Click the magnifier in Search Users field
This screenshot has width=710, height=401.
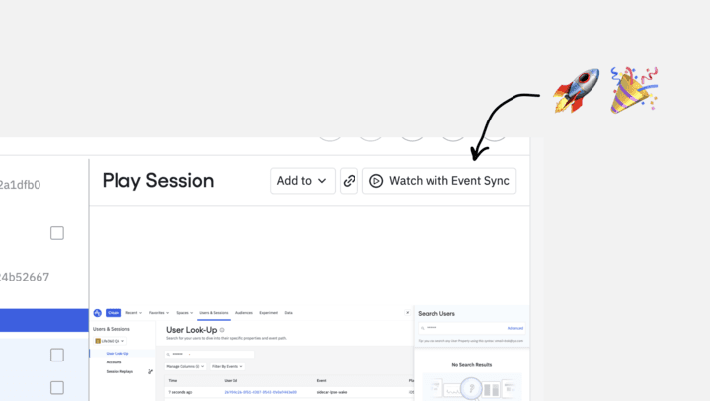point(422,327)
